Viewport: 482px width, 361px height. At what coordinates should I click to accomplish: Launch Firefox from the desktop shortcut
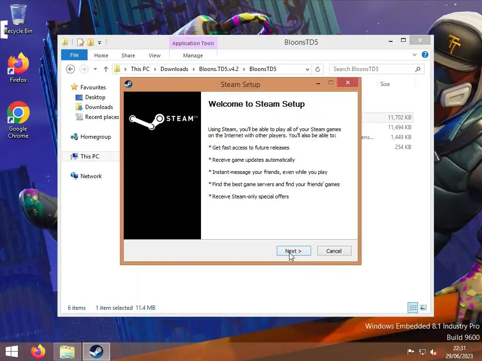point(18,68)
